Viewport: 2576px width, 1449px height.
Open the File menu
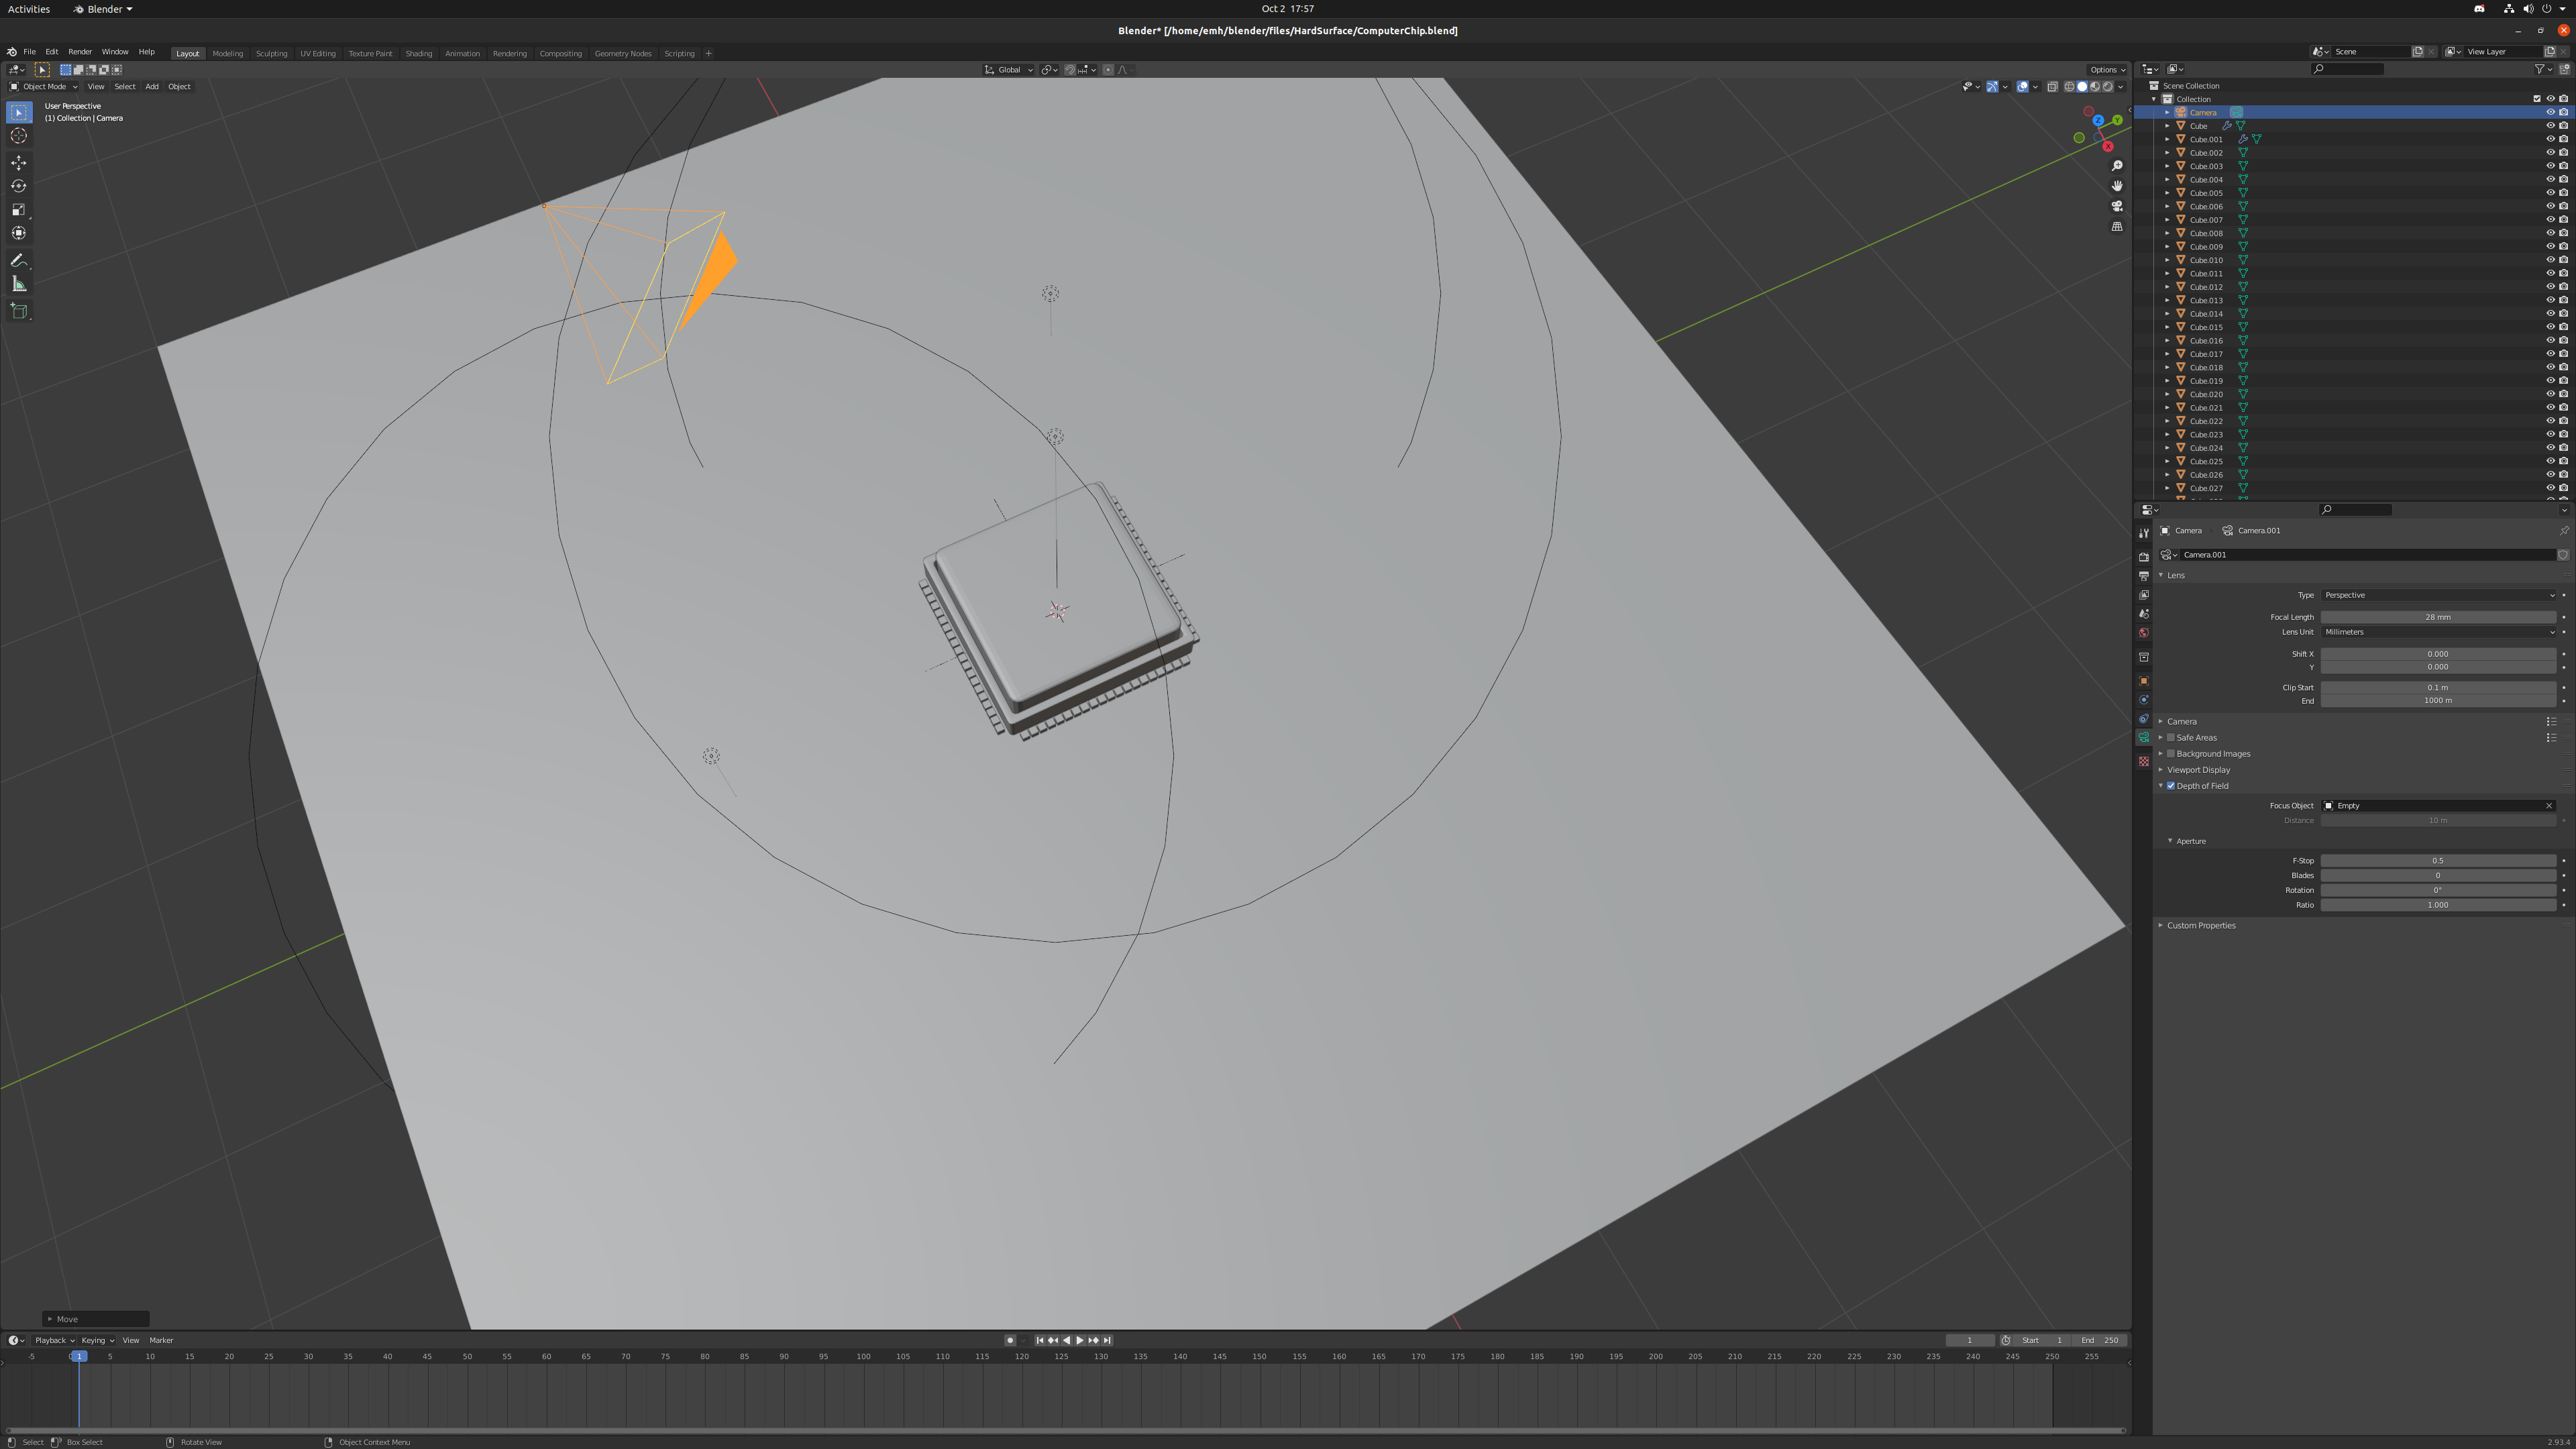pyautogui.click(x=29, y=52)
